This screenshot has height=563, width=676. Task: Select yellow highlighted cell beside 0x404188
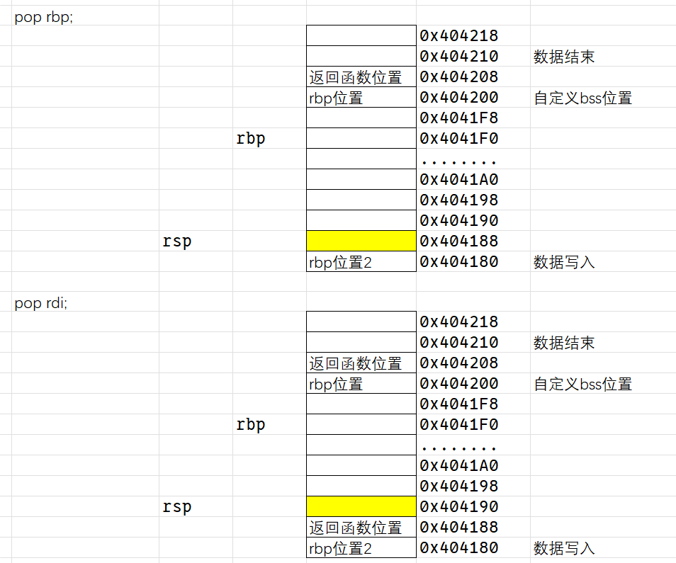pyautogui.click(x=361, y=241)
